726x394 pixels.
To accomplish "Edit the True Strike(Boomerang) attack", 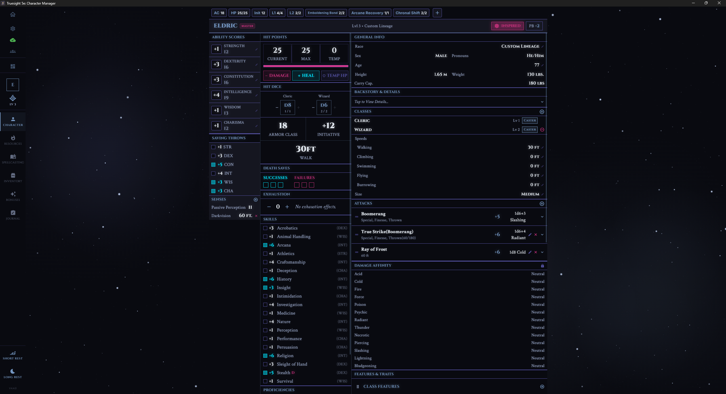I will click(x=530, y=235).
